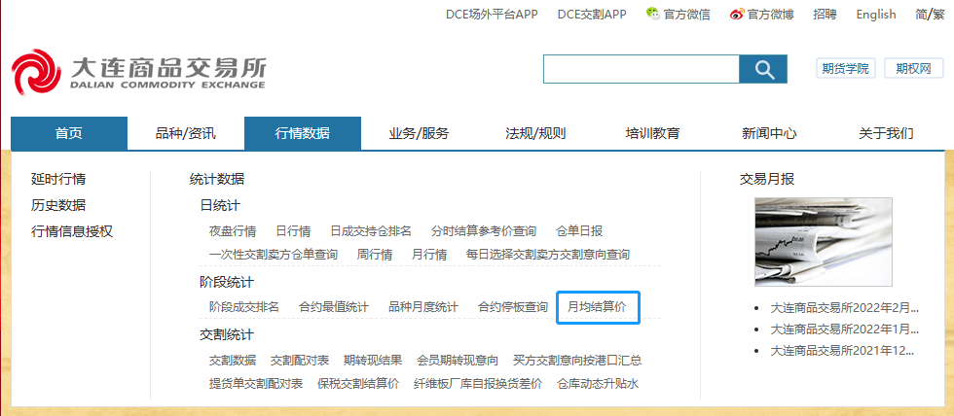Click the Dalian Commodity Exchange logo
Image resolution: width=954 pixels, height=416 pixels.
[x=138, y=73]
